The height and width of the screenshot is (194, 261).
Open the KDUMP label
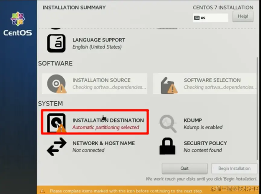point(193,120)
